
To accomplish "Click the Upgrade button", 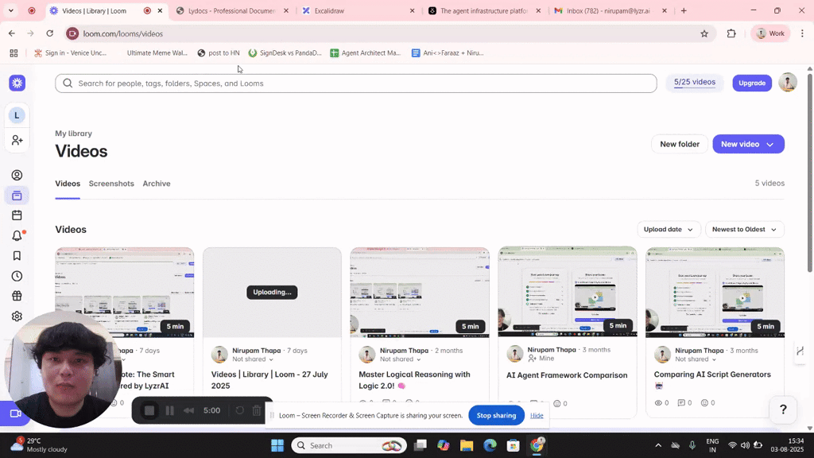I will [x=752, y=83].
